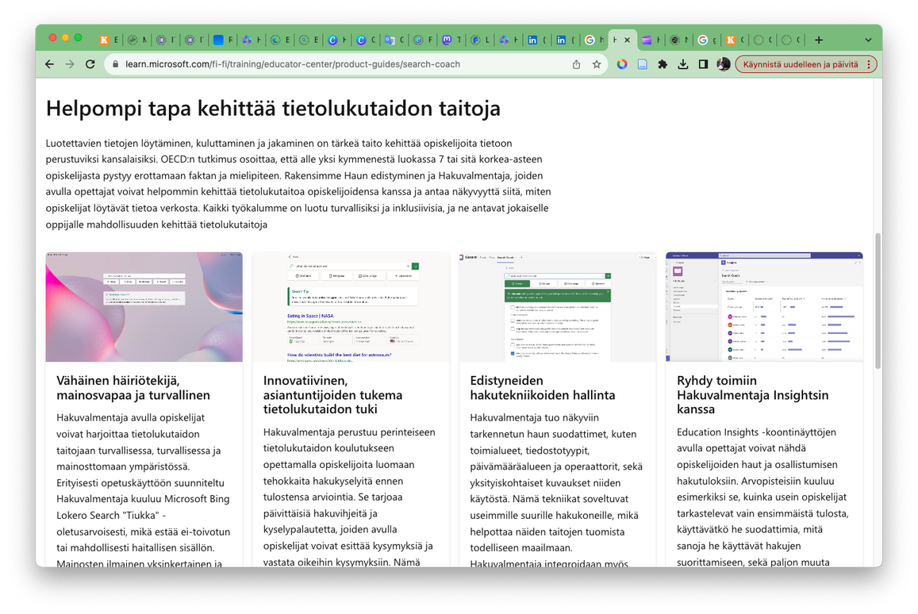
Task: Click 'Ryhdy toimiin Hakuvalmentaja Insightsin kanssa' heading
Action: [753, 395]
